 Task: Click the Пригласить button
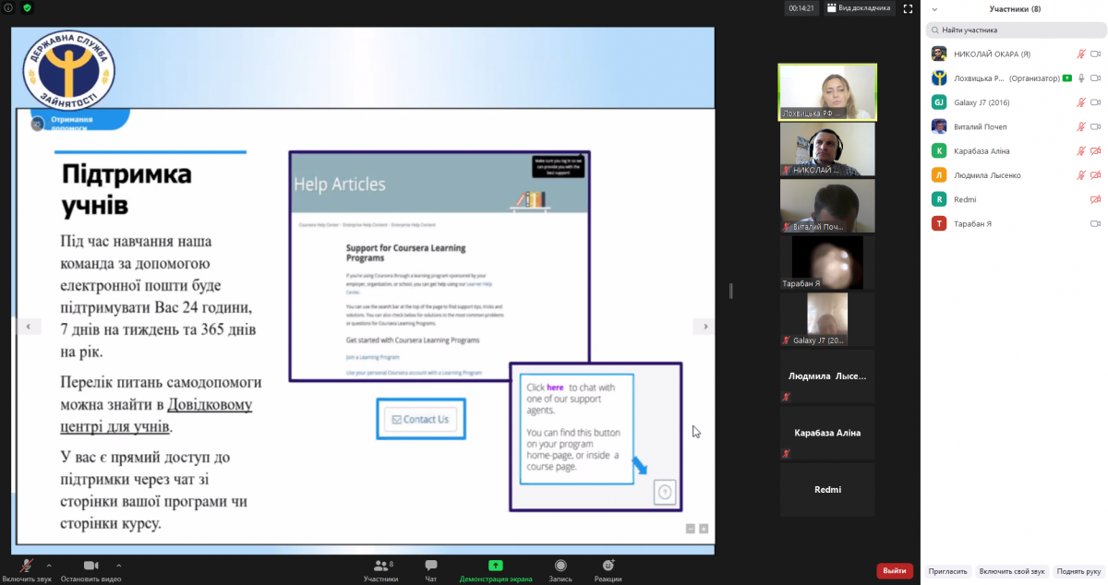pyautogui.click(x=947, y=571)
